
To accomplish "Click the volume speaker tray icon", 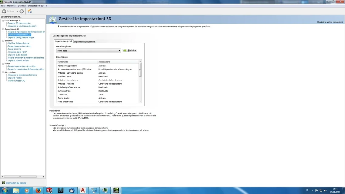I will pyautogui.click(x=325, y=190).
